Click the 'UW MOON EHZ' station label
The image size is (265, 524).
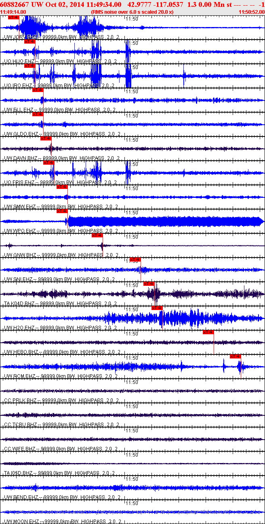click(x=21, y=521)
